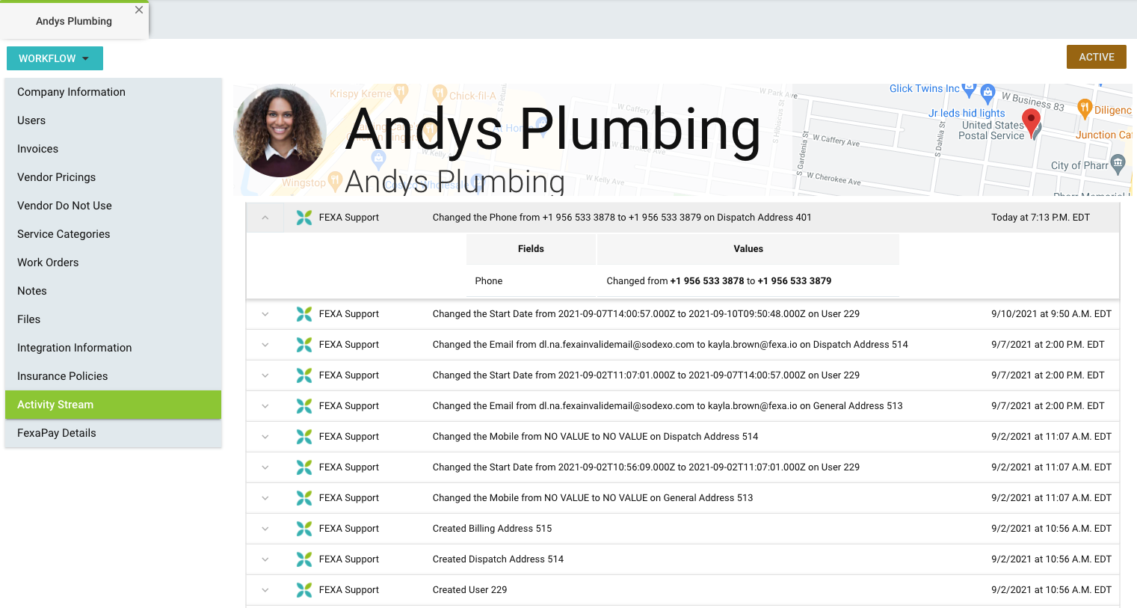
Task: Expand Created Dispatch Address 514 entry
Action: pyautogui.click(x=265, y=559)
